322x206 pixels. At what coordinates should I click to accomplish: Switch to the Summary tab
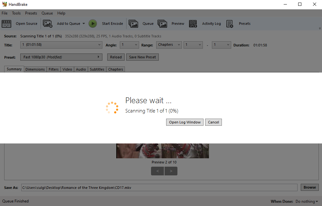(14, 69)
